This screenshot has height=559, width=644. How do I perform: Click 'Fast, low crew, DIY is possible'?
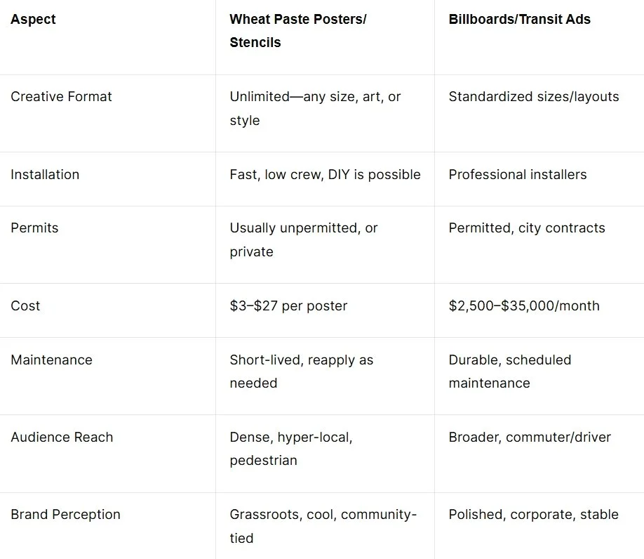(325, 175)
